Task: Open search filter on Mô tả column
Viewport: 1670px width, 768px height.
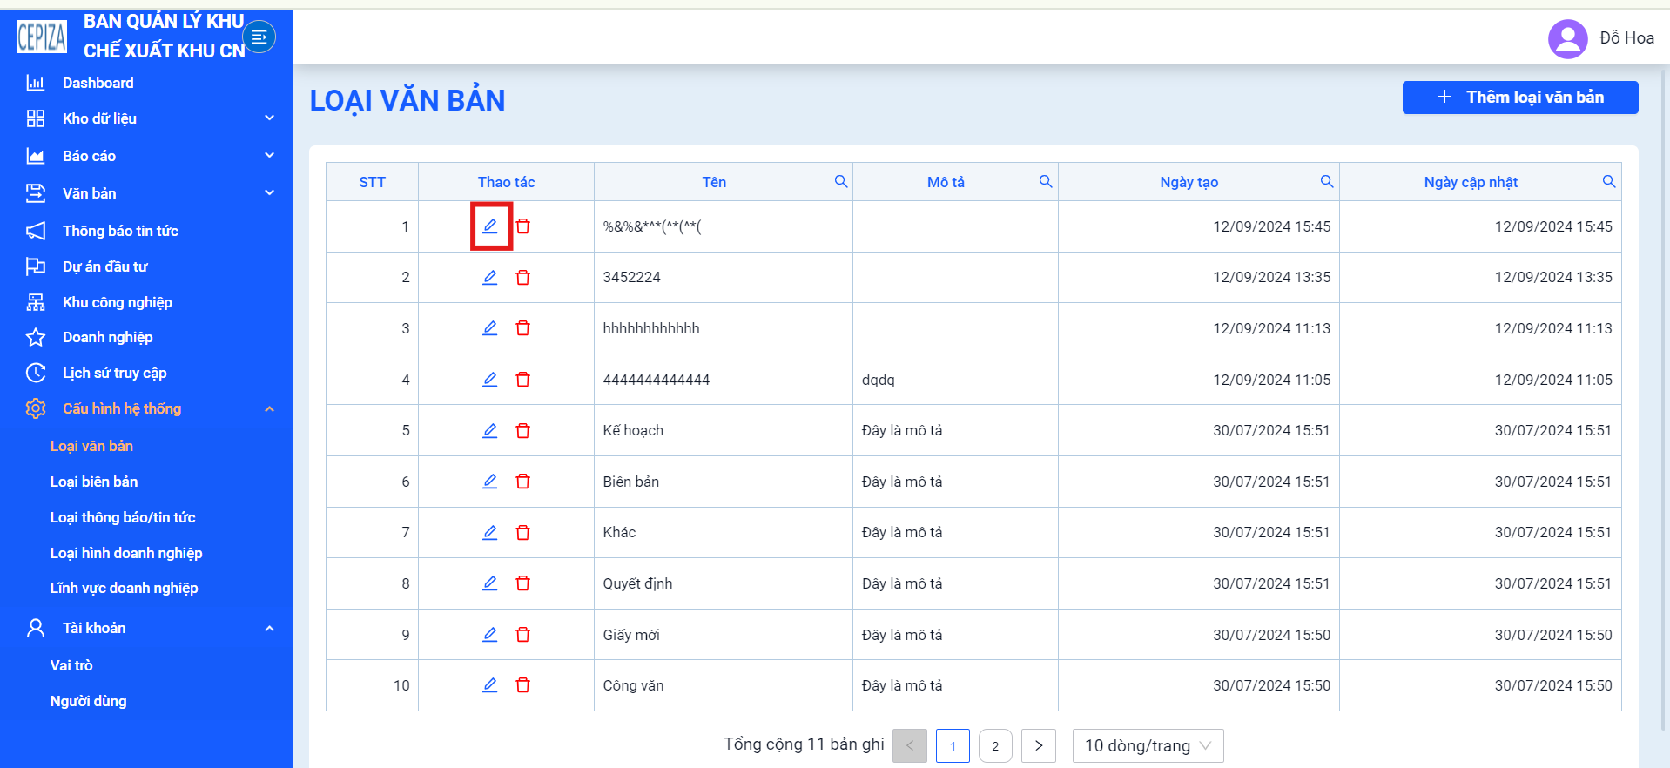Action: coord(1046,181)
